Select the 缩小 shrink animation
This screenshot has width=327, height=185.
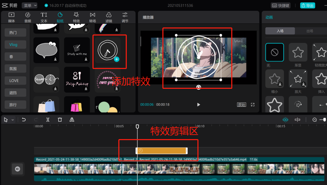pyautogui.click(x=275, y=79)
